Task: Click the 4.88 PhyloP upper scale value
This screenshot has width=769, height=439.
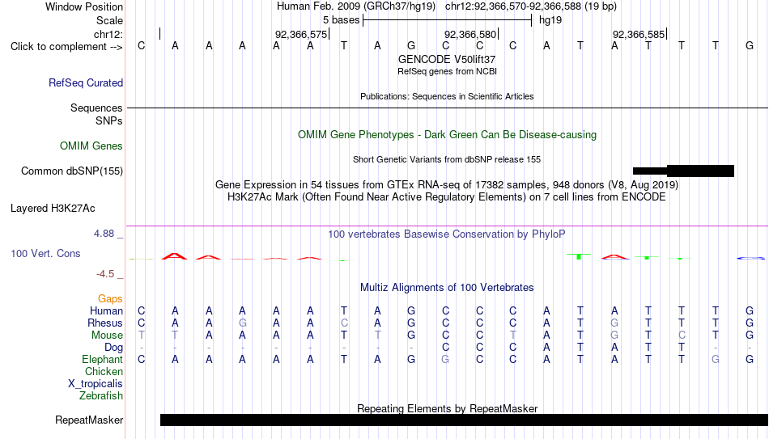Action: [104, 234]
